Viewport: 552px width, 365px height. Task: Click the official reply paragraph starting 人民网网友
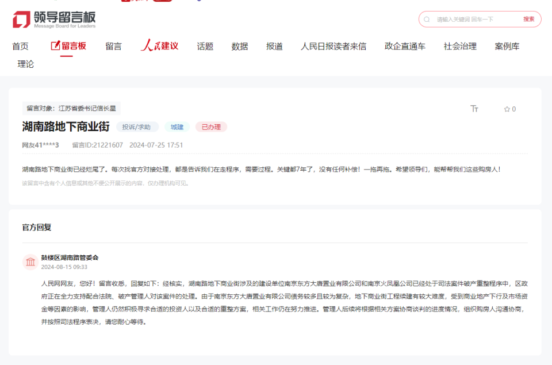tap(285, 303)
